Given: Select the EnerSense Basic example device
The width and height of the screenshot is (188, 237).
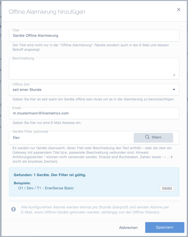Looking at the screenshot, I should pyautogui.click(x=46, y=188).
